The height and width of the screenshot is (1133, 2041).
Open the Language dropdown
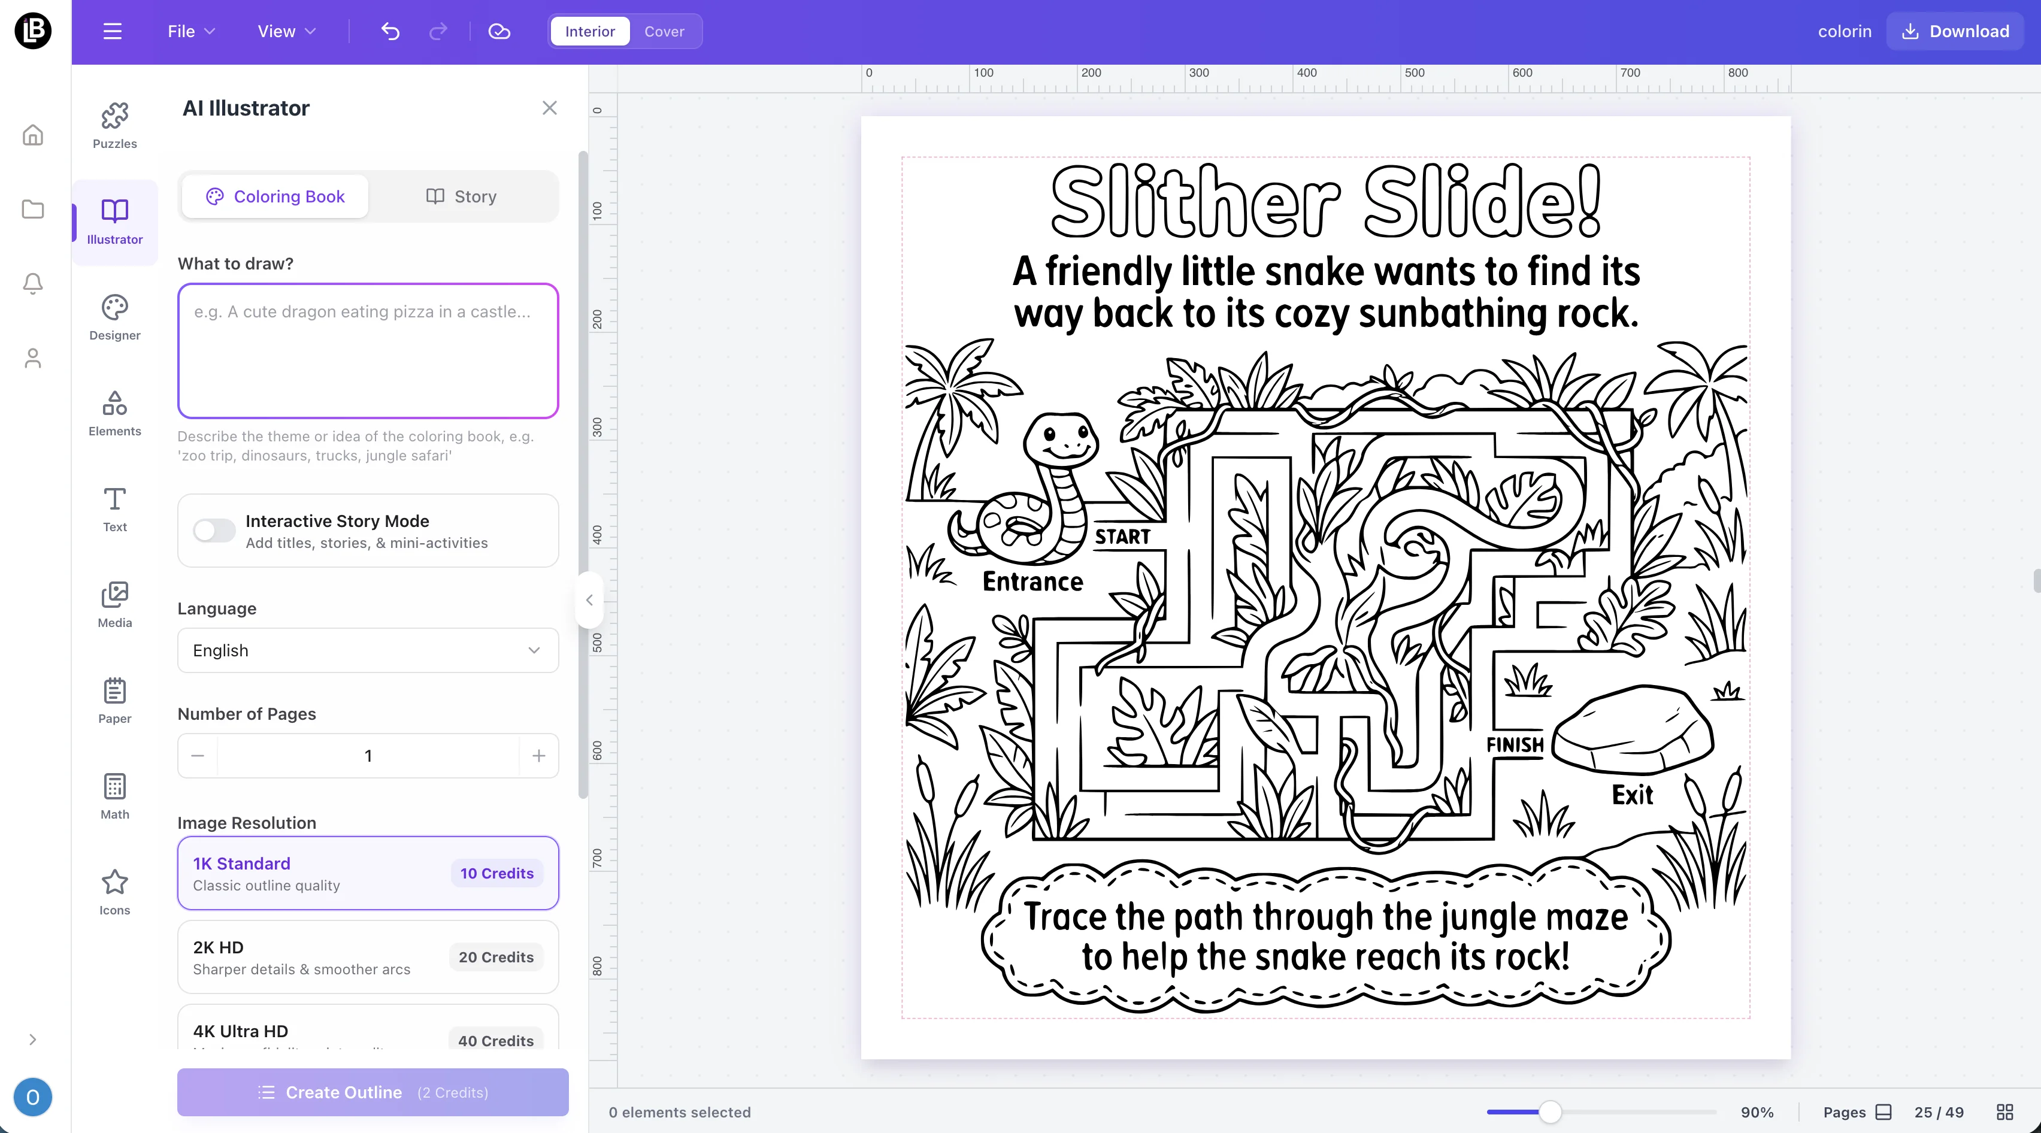(368, 650)
